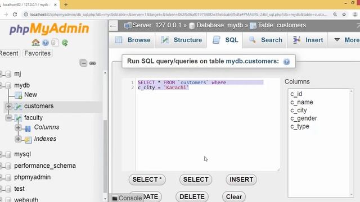
Task: Click the phpMyAdmin logo
Action: tap(49, 29)
